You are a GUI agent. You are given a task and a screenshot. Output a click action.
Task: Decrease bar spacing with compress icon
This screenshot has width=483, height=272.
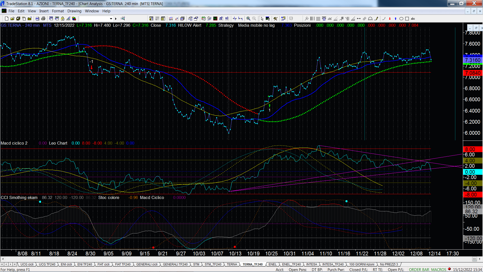click(x=235, y=19)
